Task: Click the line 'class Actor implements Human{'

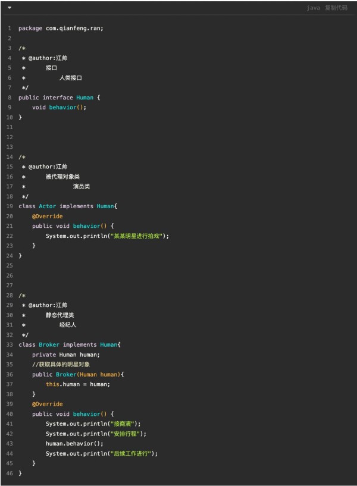Action: 68,206
